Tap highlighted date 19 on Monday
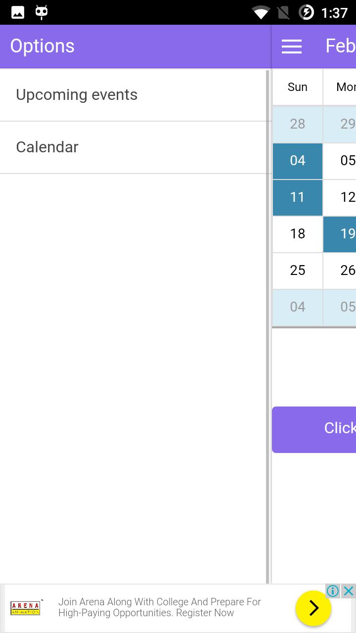 click(x=341, y=234)
